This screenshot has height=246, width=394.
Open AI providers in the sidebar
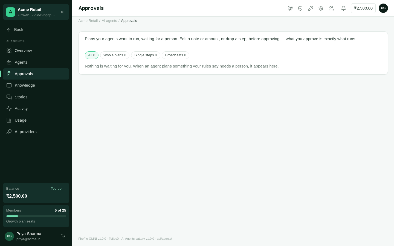point(36,132)
